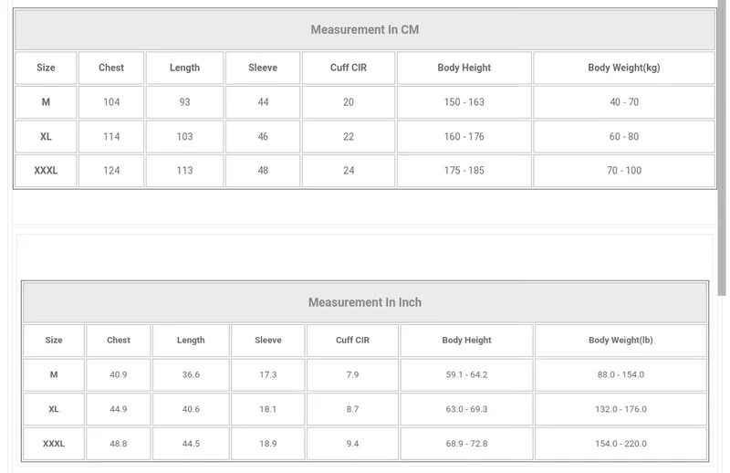Select the M size cell in the inch table
730x473 pixels.
[54, 375]
